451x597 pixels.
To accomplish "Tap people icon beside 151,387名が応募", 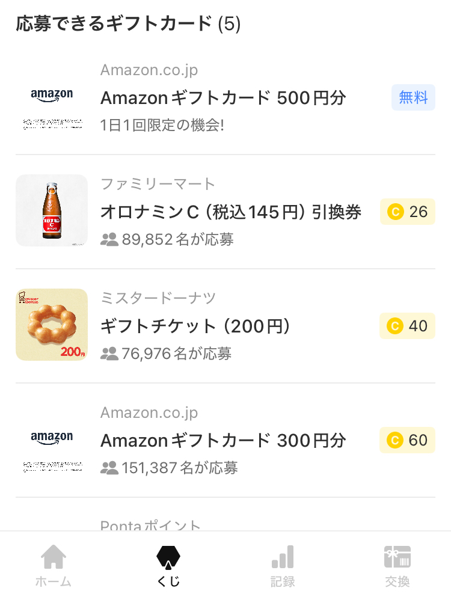I will click(x=109, y=468).
